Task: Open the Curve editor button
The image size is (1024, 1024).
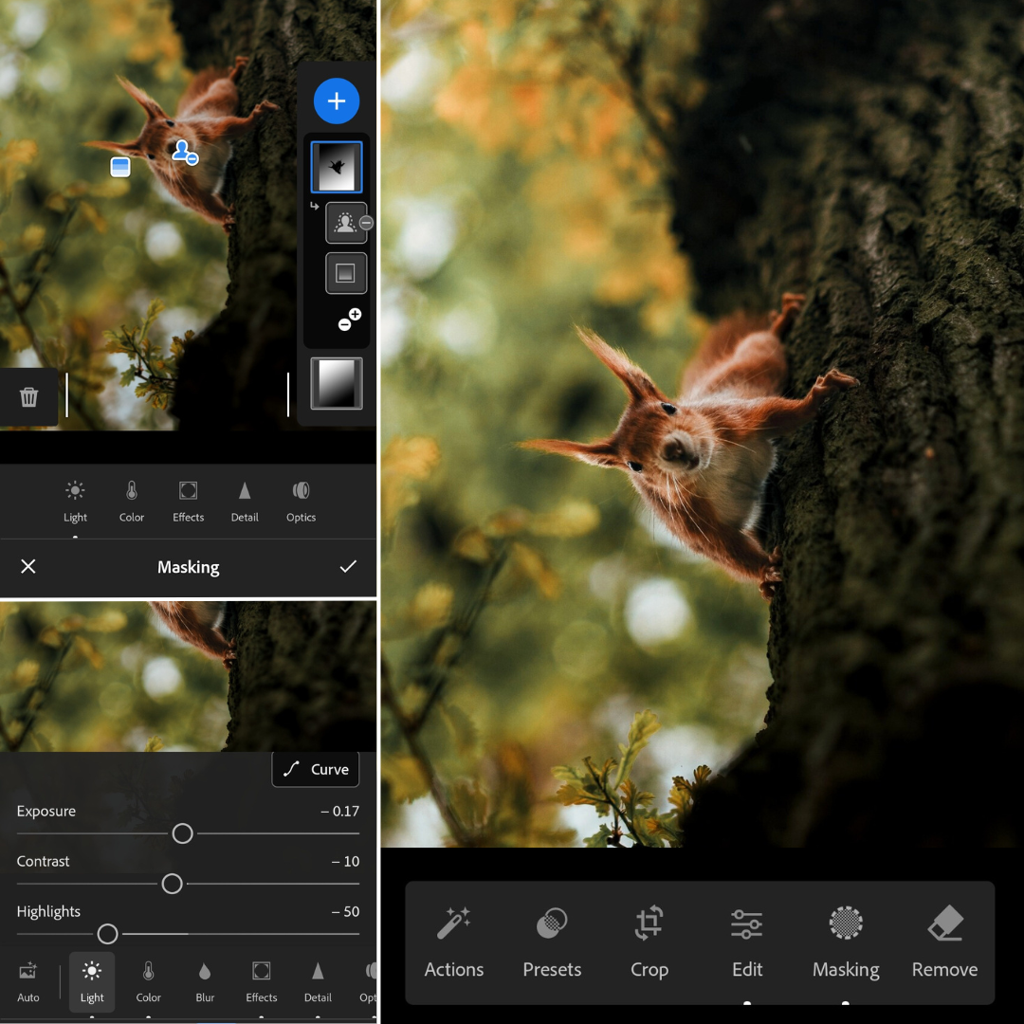Action: coord(317,769)
